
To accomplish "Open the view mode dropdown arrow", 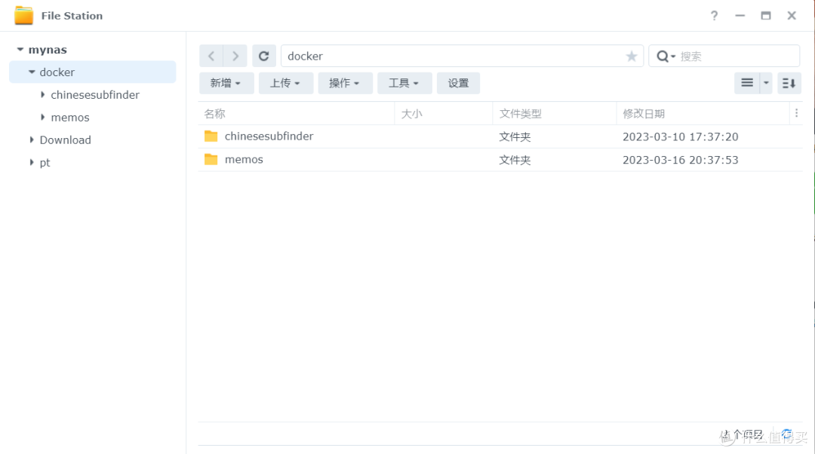I will (766, 83).
